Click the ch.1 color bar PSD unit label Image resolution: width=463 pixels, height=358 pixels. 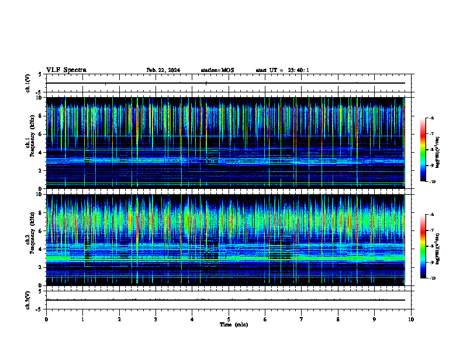pyautogui.click(x=438, y=152)
